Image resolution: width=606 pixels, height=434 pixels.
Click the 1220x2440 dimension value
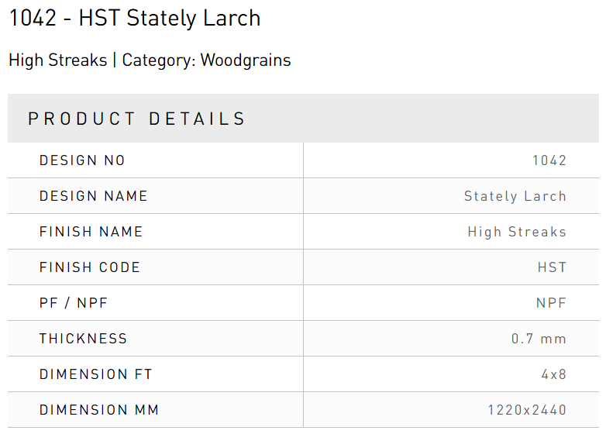527,410
